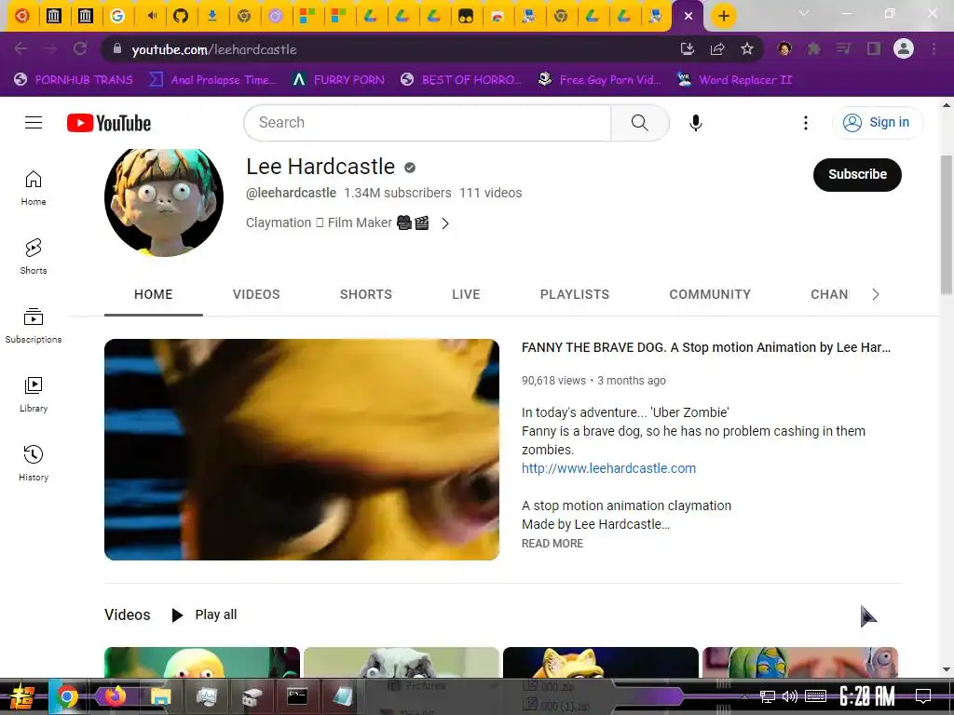Screen dimensions: 954x715
Task: Open Word Replacer II bookmark
Action: [734, 80]
